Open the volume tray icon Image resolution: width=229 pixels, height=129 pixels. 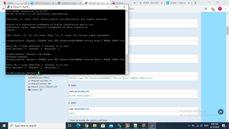coord(201,126)
